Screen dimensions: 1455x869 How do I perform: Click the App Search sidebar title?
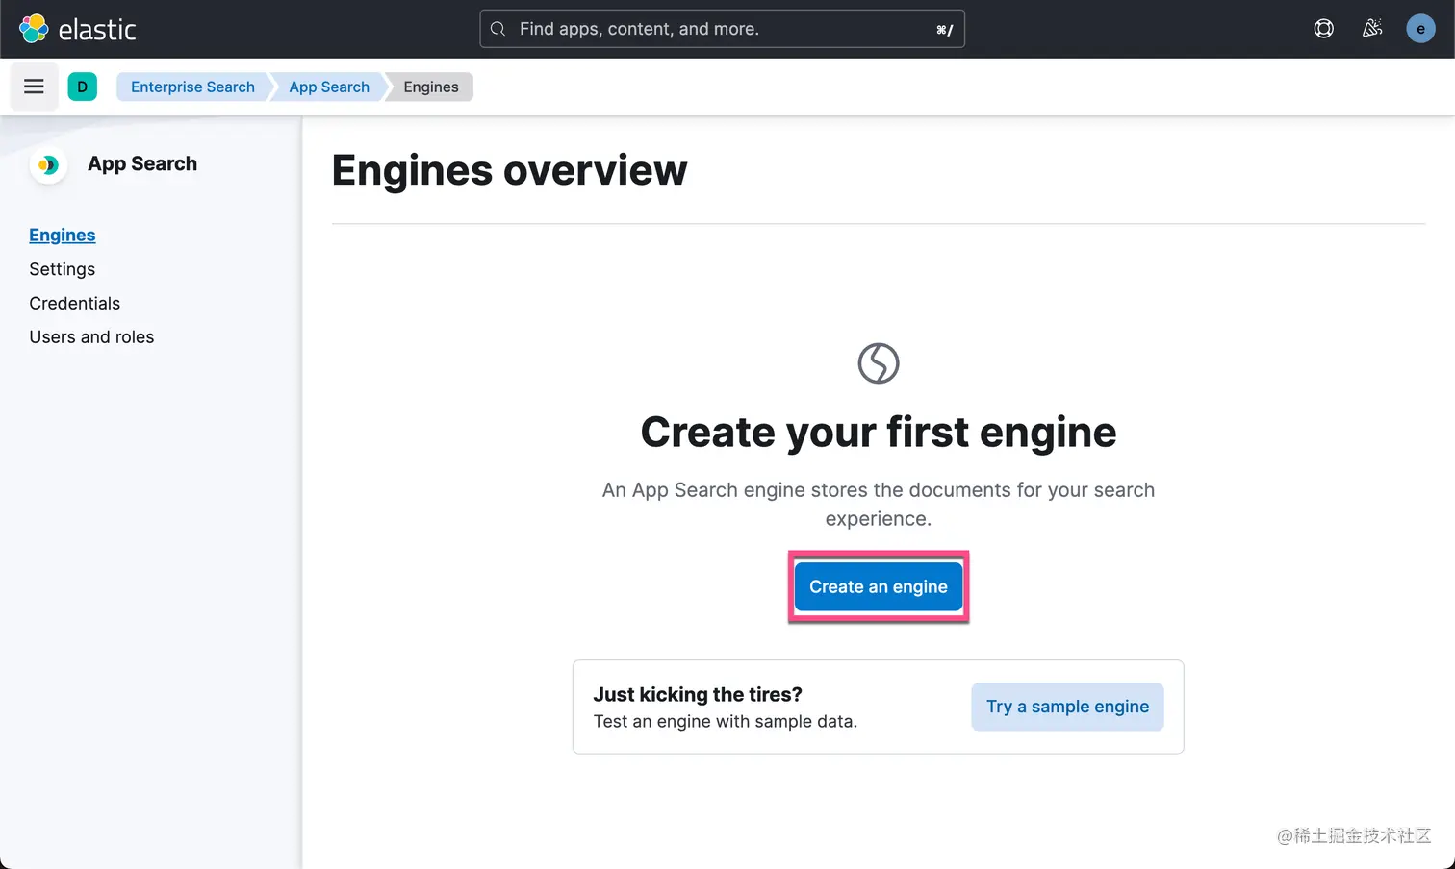(142, 163)
